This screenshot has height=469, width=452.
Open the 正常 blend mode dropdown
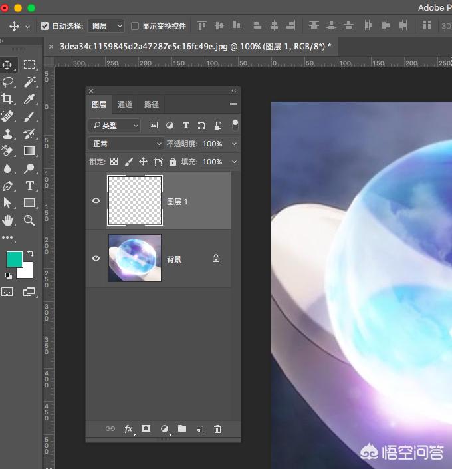coord(126,144)
